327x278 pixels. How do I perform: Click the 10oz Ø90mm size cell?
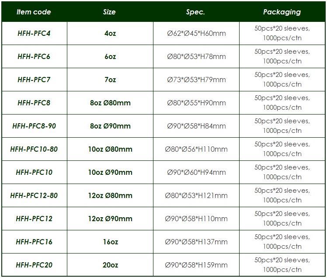pyautogui.click(x=110, y=172)
